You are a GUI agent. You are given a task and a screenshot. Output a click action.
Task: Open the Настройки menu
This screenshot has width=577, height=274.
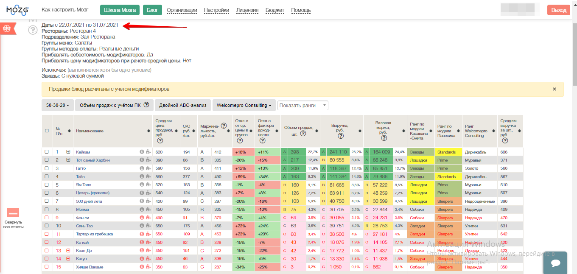[216, 10]
